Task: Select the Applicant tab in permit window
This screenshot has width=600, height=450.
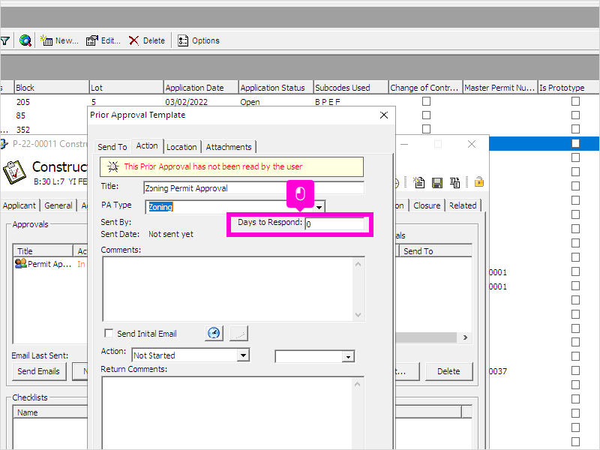Action: [19, 205]
